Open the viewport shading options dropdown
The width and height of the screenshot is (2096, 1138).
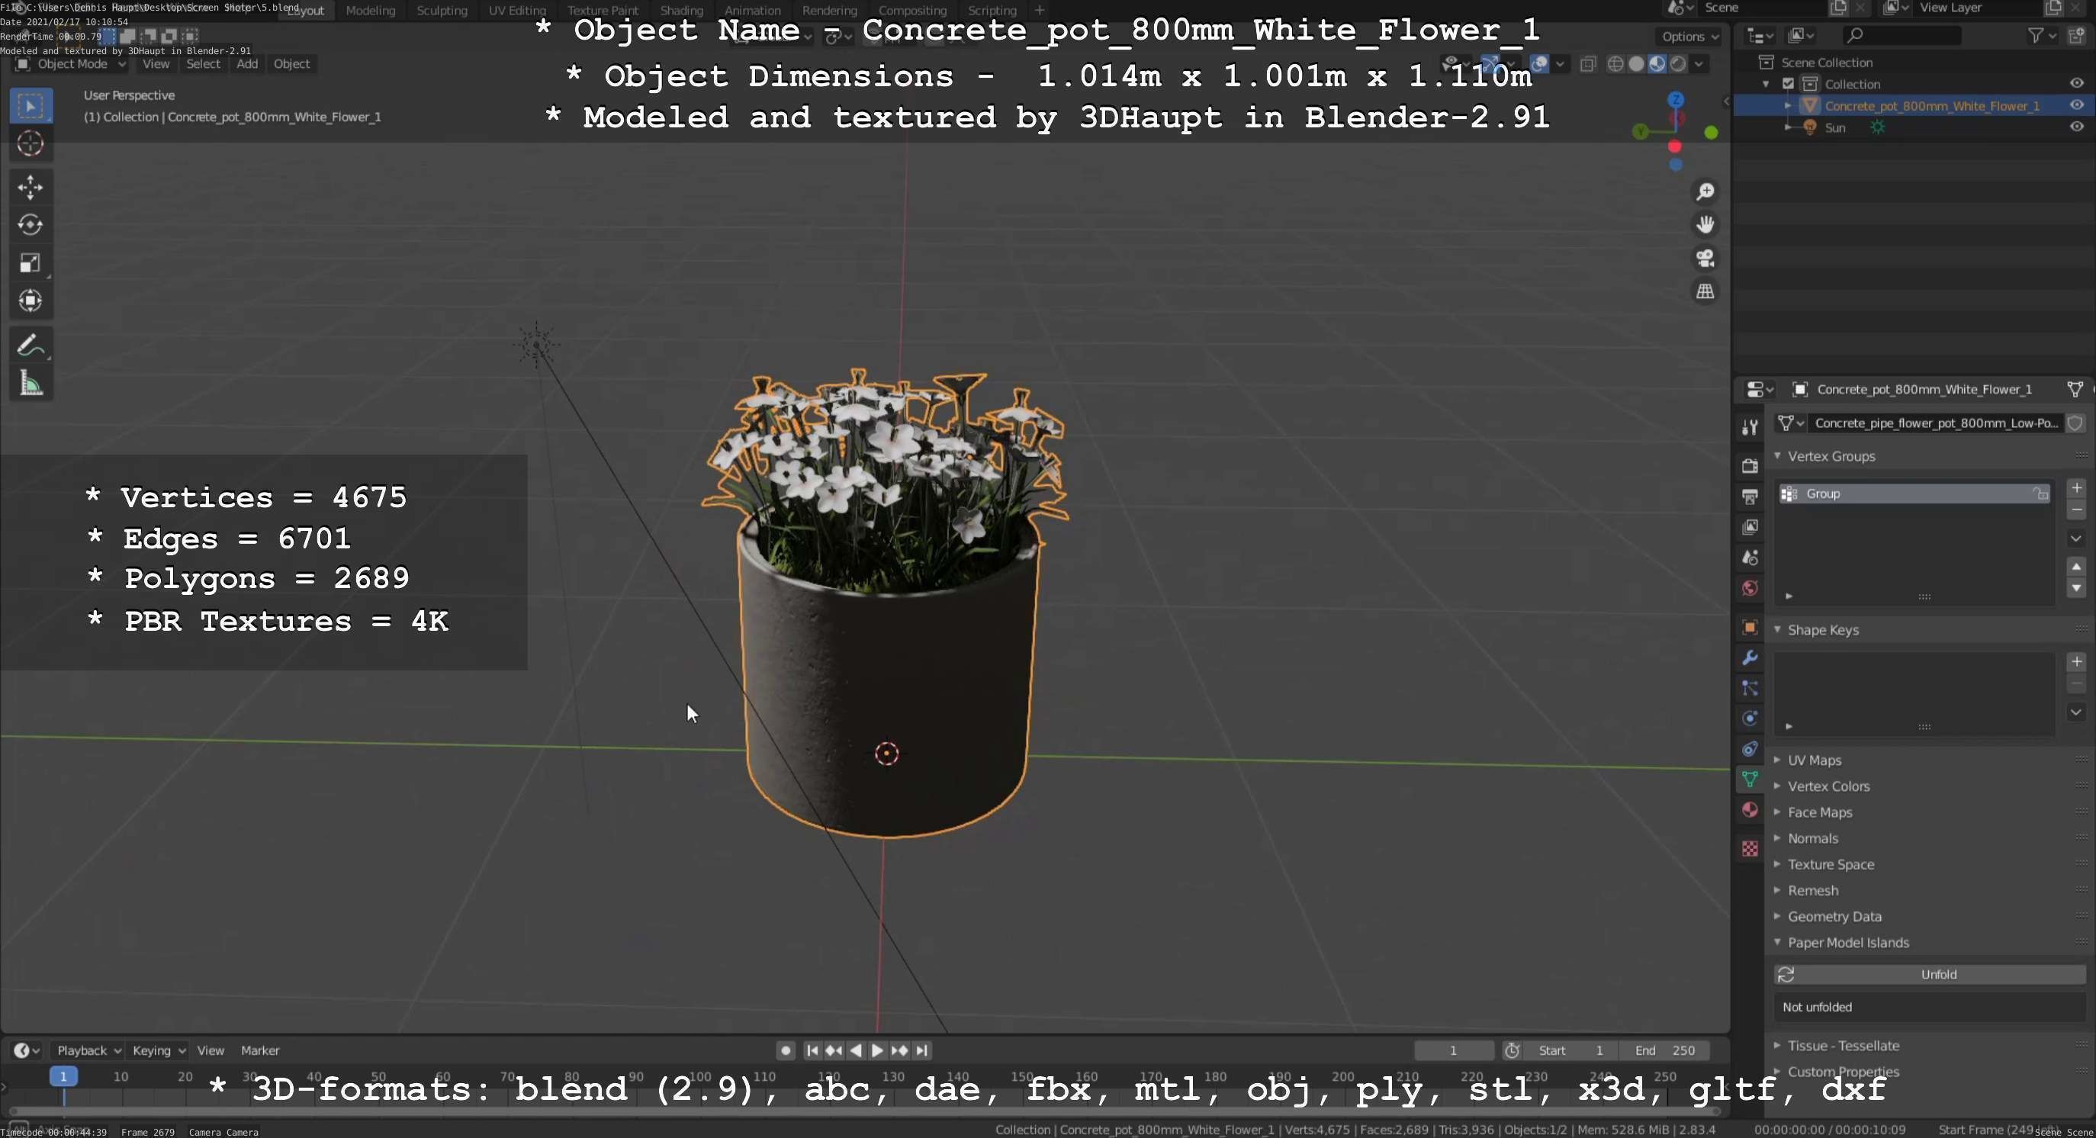click(1699, 64)
